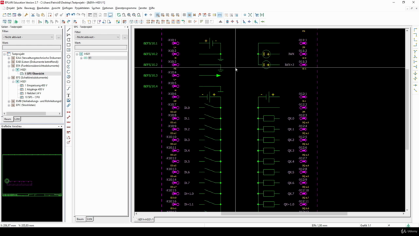Click the Grafische Vorschau thumbnail
Image resolution: width=419 pixels, height=236 pixels.
click(x=32, y=175)
